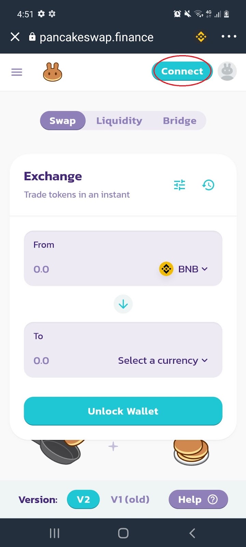Select the V2 version toggle
Screen dimensions: 246x547
click(x=83, y=499)
